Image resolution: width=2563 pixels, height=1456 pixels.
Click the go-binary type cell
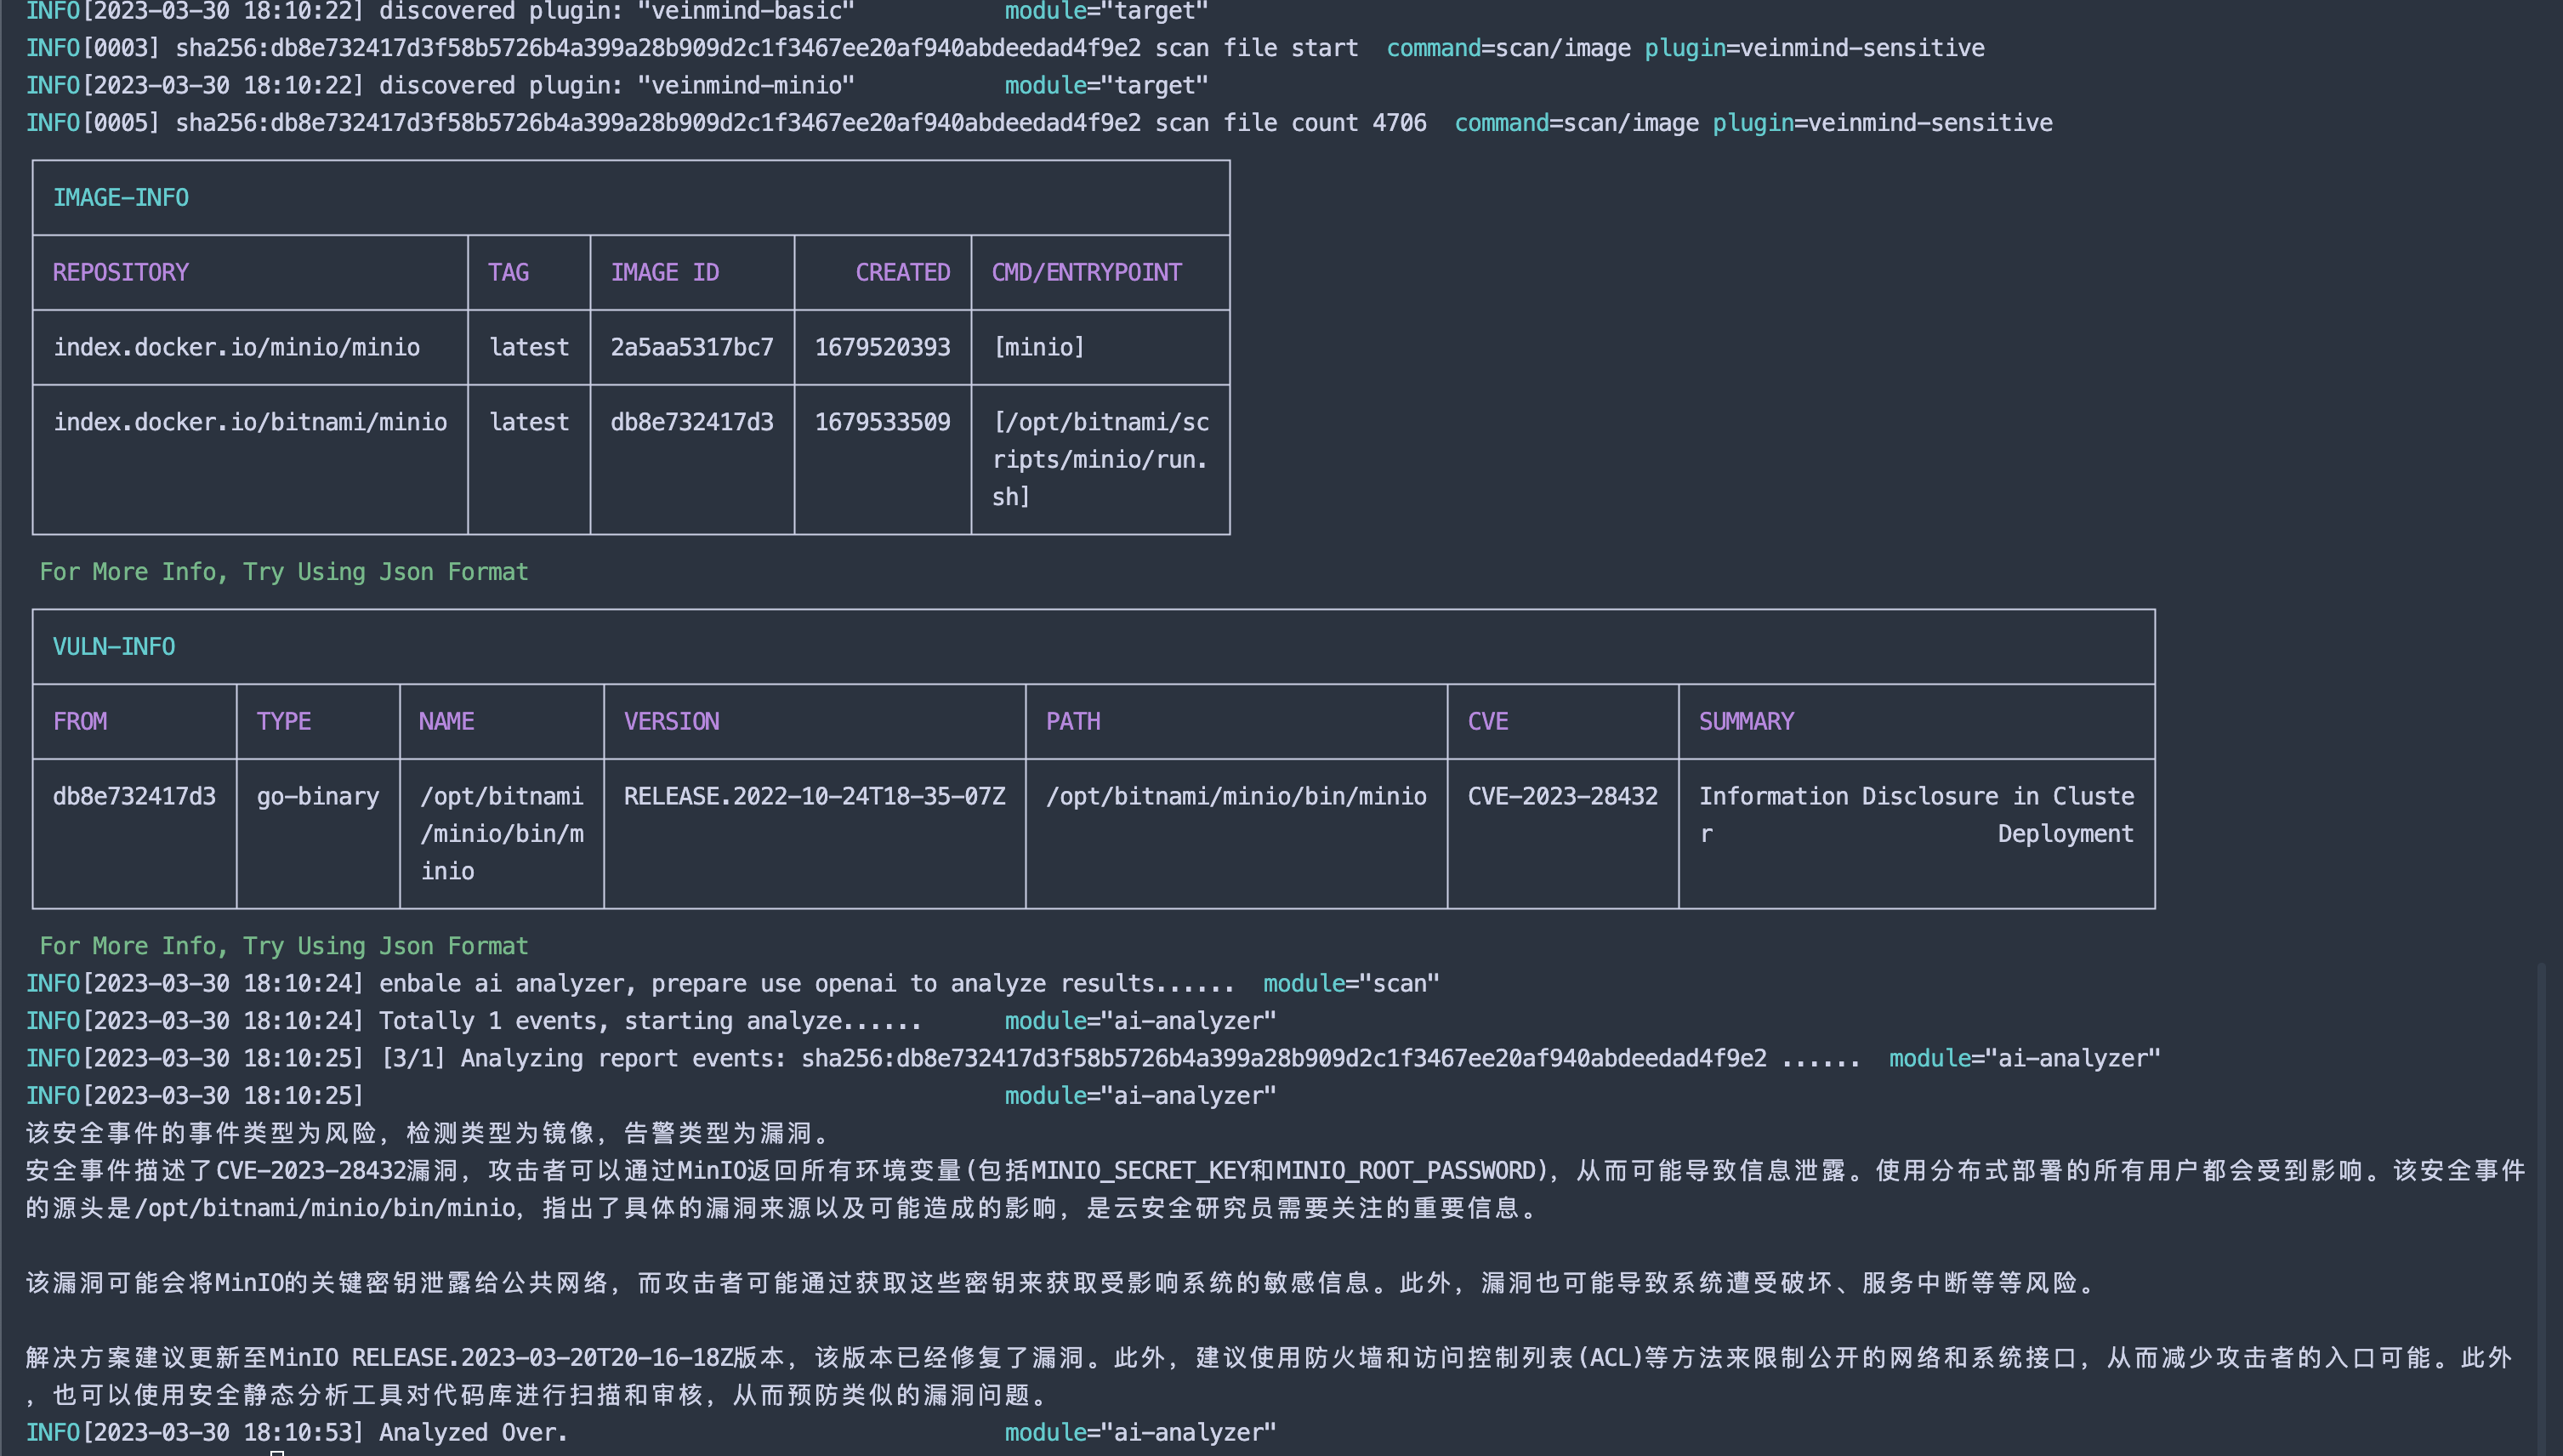317,797
